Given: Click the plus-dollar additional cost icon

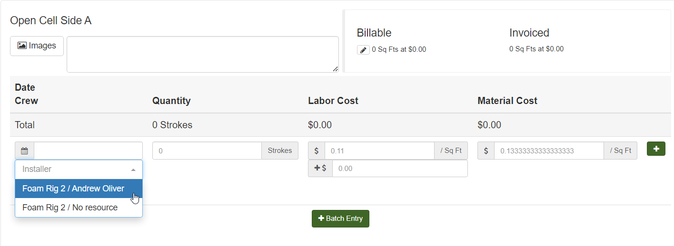Looking at the screenshot, I should click(320, 168).
